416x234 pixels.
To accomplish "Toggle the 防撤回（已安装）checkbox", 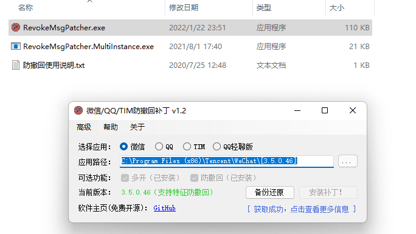I will point(194,178).
